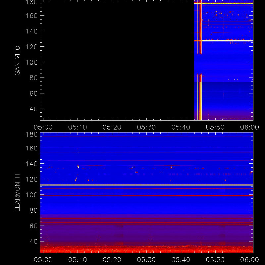265x265 pixels.
Task: Select 160 on the Learmonth frequency axis
Action: point(31,148)
